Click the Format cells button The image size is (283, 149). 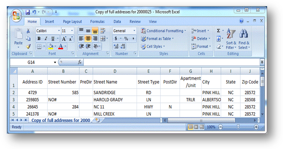tap(201, 47)
